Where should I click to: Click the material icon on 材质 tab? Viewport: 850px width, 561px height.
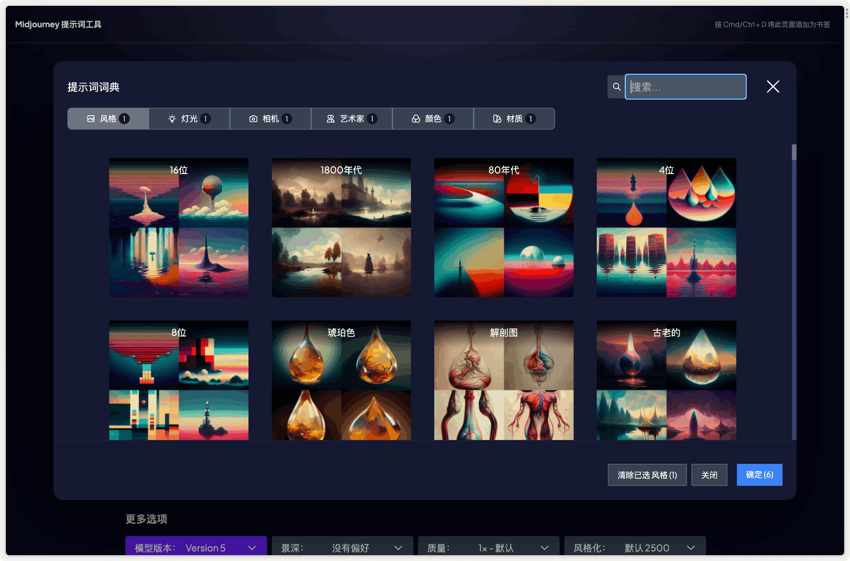497,119
